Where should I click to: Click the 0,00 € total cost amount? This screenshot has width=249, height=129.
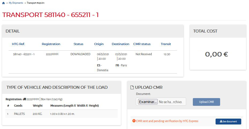(x=216, y=54)
